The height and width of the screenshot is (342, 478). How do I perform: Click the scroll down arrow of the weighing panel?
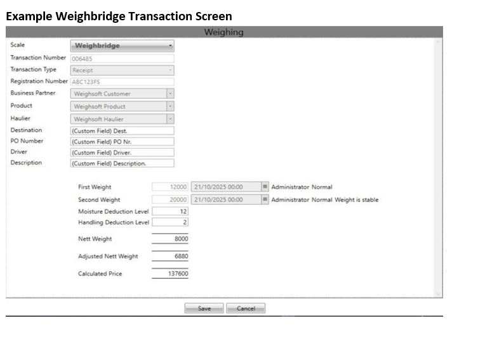point(438,294)
